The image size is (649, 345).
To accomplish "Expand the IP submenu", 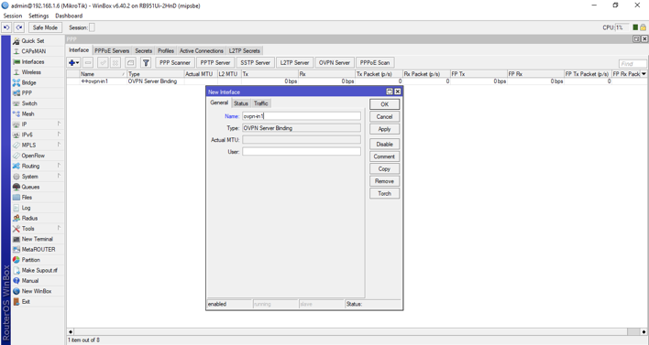I will [59, 124].
